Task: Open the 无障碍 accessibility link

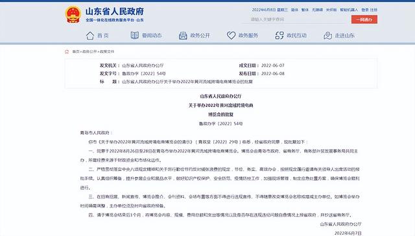Action: (317, 10)
